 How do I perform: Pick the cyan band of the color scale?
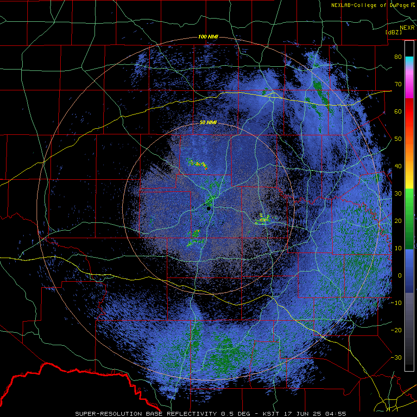(409, 61)
